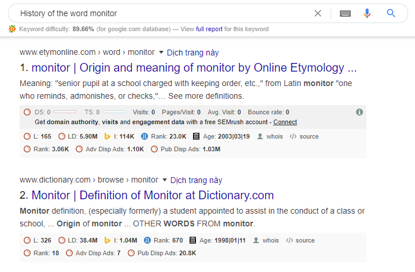
Task: Open the on-screen keyboard icon
Action: [345, 13]
